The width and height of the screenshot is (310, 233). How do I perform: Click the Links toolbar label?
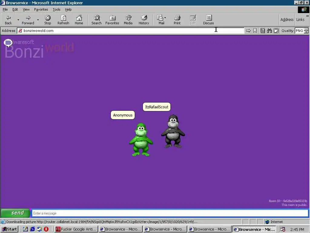click(300, 19)
